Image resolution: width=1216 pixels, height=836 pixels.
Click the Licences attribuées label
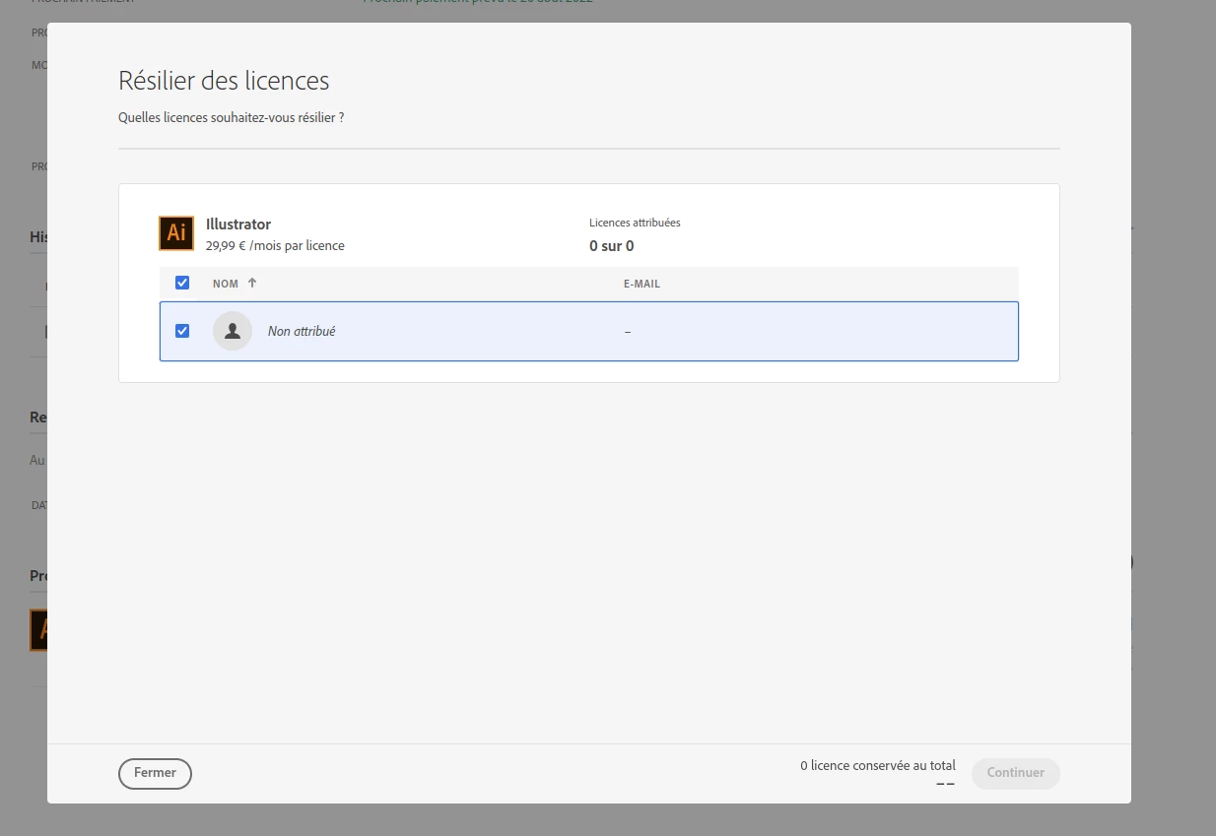(x=635, y=223)
